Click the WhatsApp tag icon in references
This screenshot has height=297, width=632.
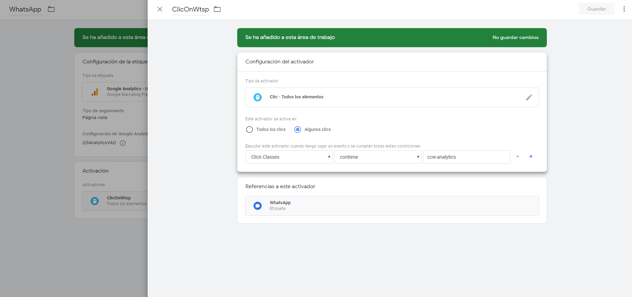tap(258, 206)
